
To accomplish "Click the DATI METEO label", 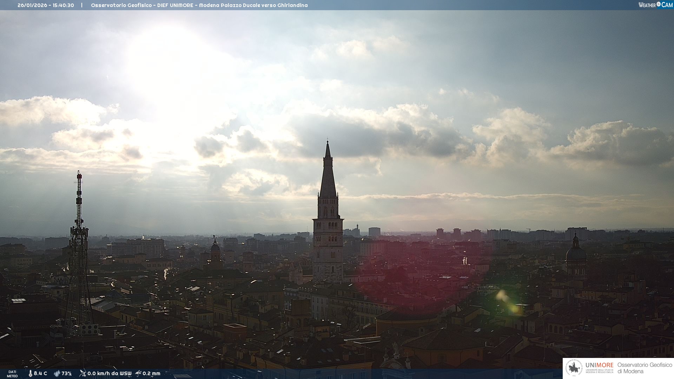I will click(x=12, y=374).
